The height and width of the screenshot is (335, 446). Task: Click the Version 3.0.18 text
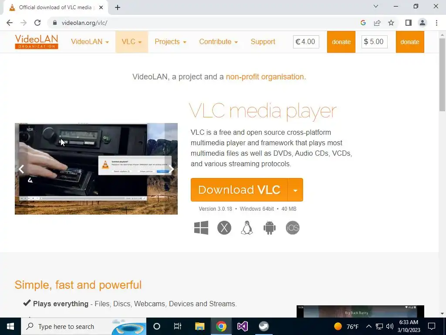point(215,209)
